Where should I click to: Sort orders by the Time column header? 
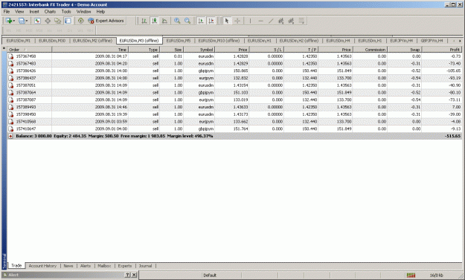point(90,50)
